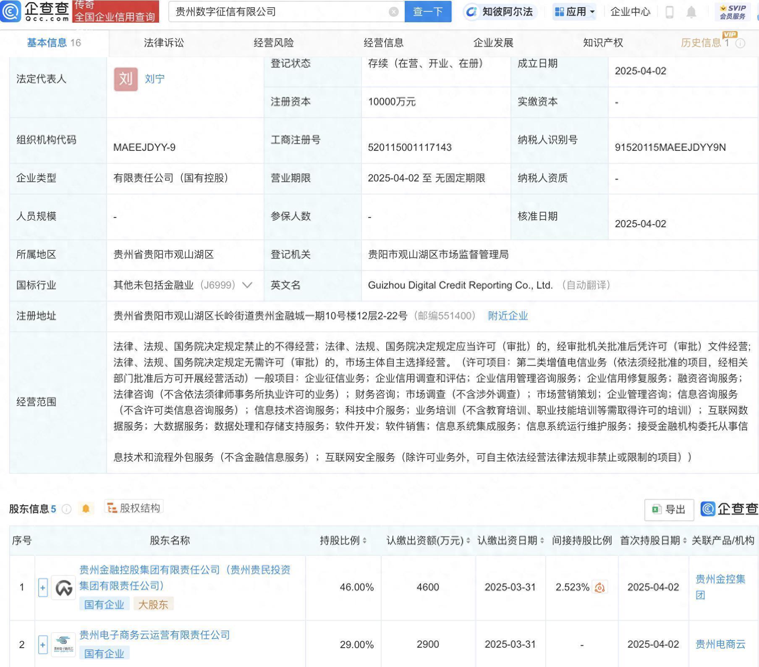Clear the search box with the x icon
Viewport: 759px width, 667px height.
coord(393,11)
